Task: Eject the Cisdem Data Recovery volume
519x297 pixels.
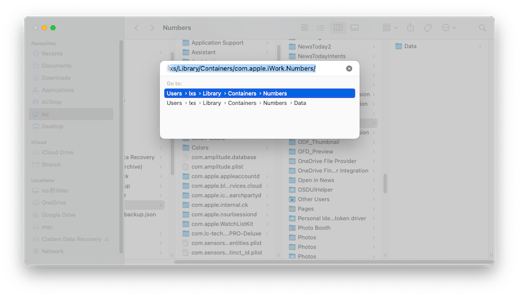Action: (106, 239)
